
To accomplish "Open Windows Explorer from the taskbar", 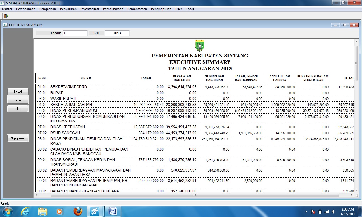I will click(42, 211).
